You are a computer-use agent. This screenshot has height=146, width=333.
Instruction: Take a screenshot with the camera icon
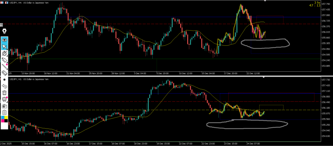5,106
